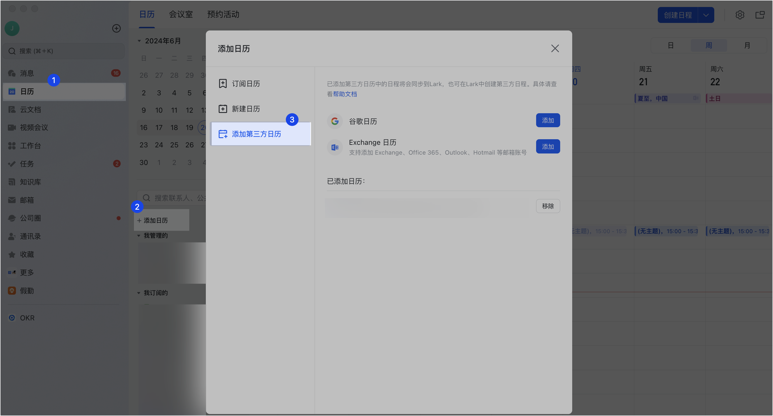Open the 土日 event on Saturday

click(x=739, y=98)
